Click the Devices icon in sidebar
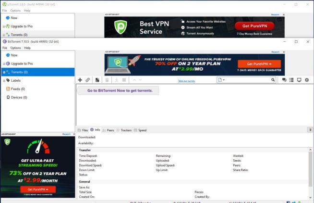 coord(8,97)
